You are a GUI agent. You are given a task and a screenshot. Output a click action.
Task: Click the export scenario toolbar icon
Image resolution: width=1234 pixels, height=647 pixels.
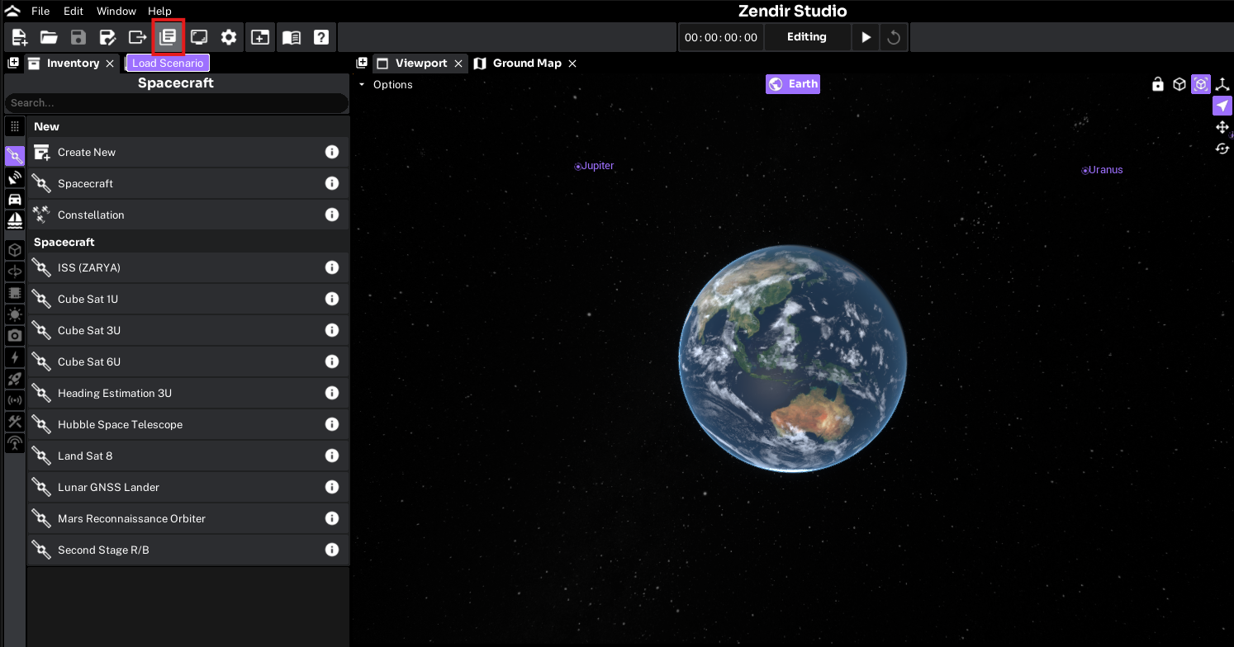pos(137,37)
